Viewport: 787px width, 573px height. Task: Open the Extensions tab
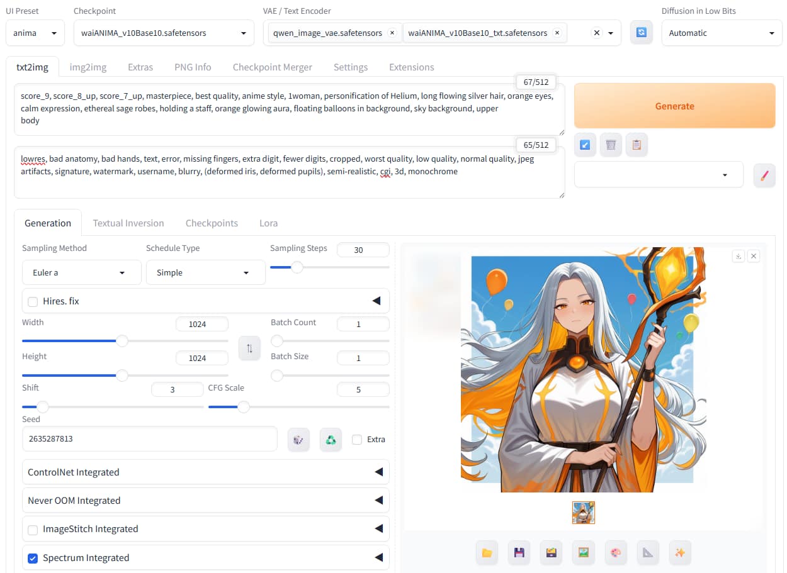point(412,67)
